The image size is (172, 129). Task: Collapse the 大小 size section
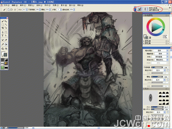(x=144, y=89)
